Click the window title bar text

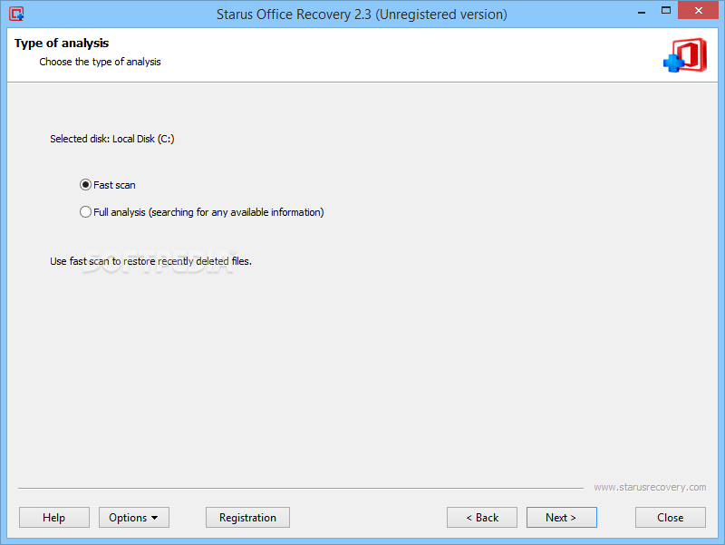point(362,15)
